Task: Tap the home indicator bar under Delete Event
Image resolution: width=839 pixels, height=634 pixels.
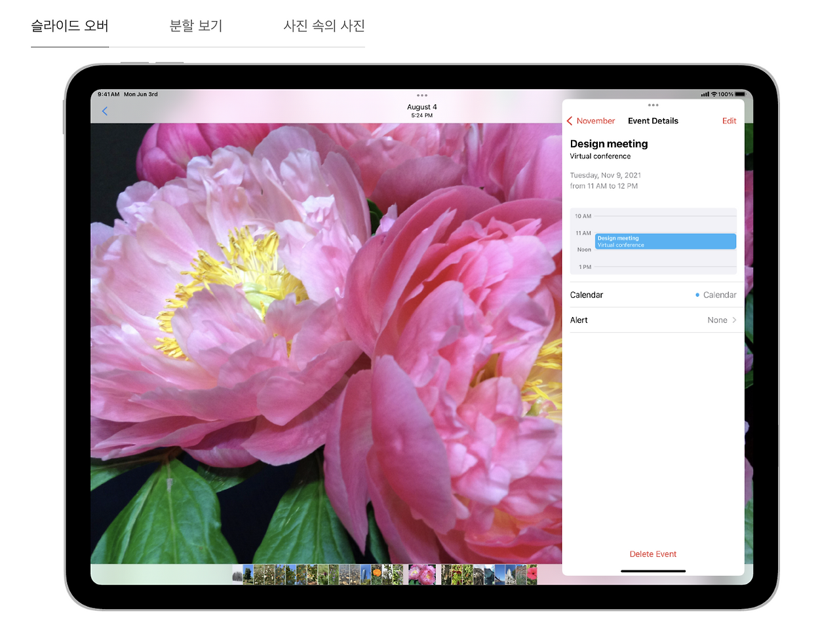Action: pyautogui.click(x=653, y=571)
